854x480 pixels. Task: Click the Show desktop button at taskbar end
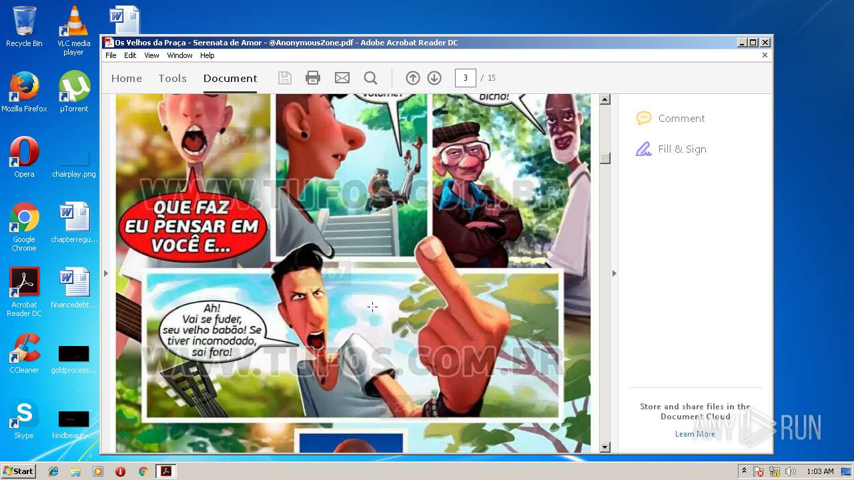pos(847,471)
